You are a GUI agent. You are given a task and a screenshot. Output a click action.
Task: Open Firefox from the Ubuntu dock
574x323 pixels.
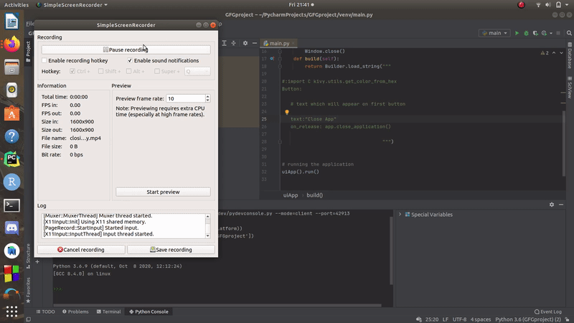pos(11,44)
